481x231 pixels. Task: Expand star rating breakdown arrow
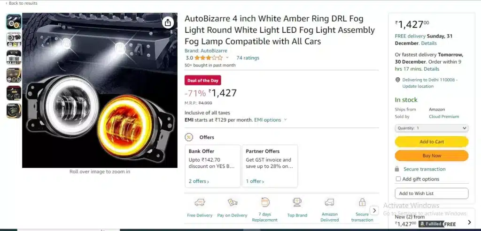click(227, 58)
